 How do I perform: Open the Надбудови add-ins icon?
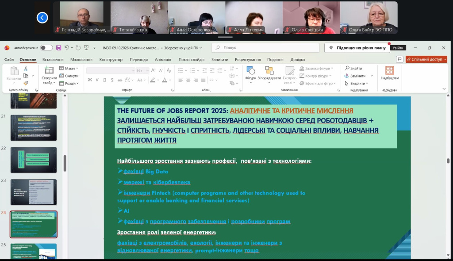pos(389,73)
